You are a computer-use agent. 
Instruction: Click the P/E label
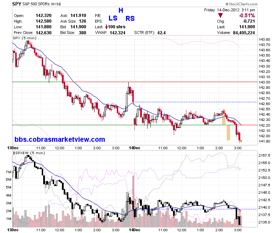98,16
